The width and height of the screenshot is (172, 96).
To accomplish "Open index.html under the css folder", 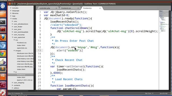I will pos(21,45).
